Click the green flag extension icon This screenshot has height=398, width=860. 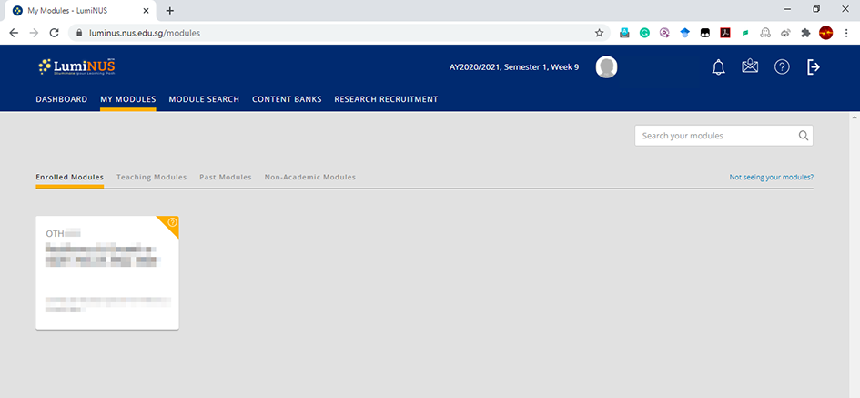[745, 33]
